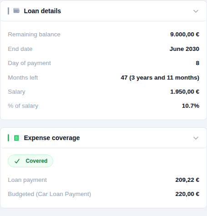The image size is (207, 216).
Task: Click the % of salary label
Action: pyautogui.click(x=23, y=106)
